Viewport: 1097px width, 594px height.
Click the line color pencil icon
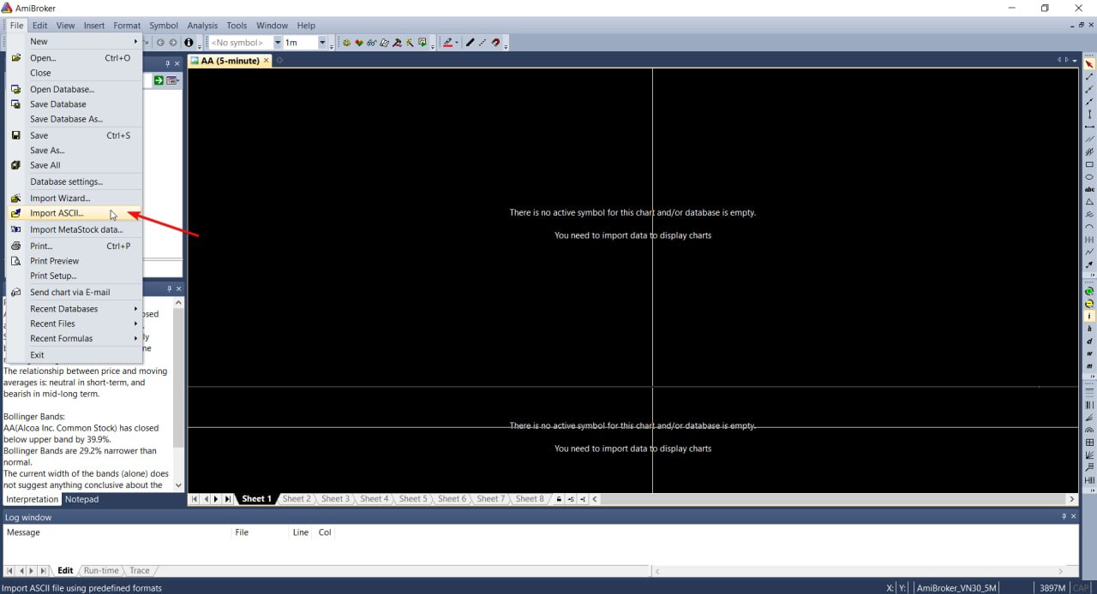click(x=447, y=42)
